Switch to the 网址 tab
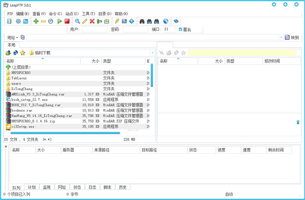 click(62, 187)
